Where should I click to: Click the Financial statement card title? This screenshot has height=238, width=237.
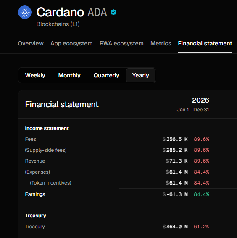[62, 104]
